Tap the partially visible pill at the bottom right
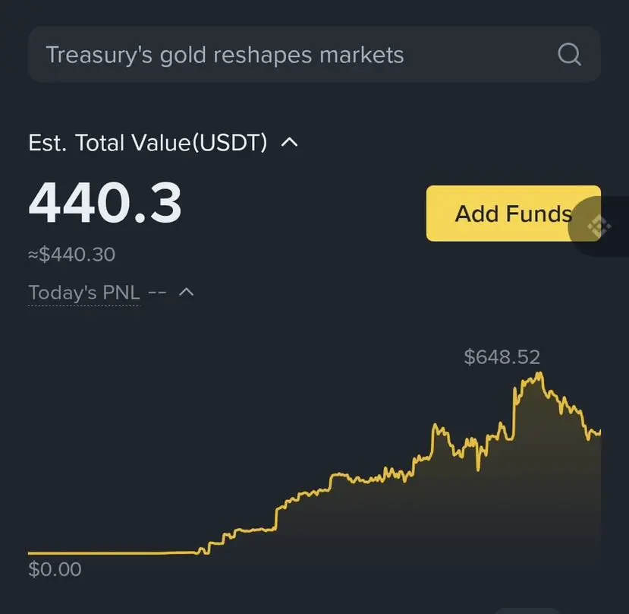The height and width of the screenshot is (614, 629). [x=527, y=611]
